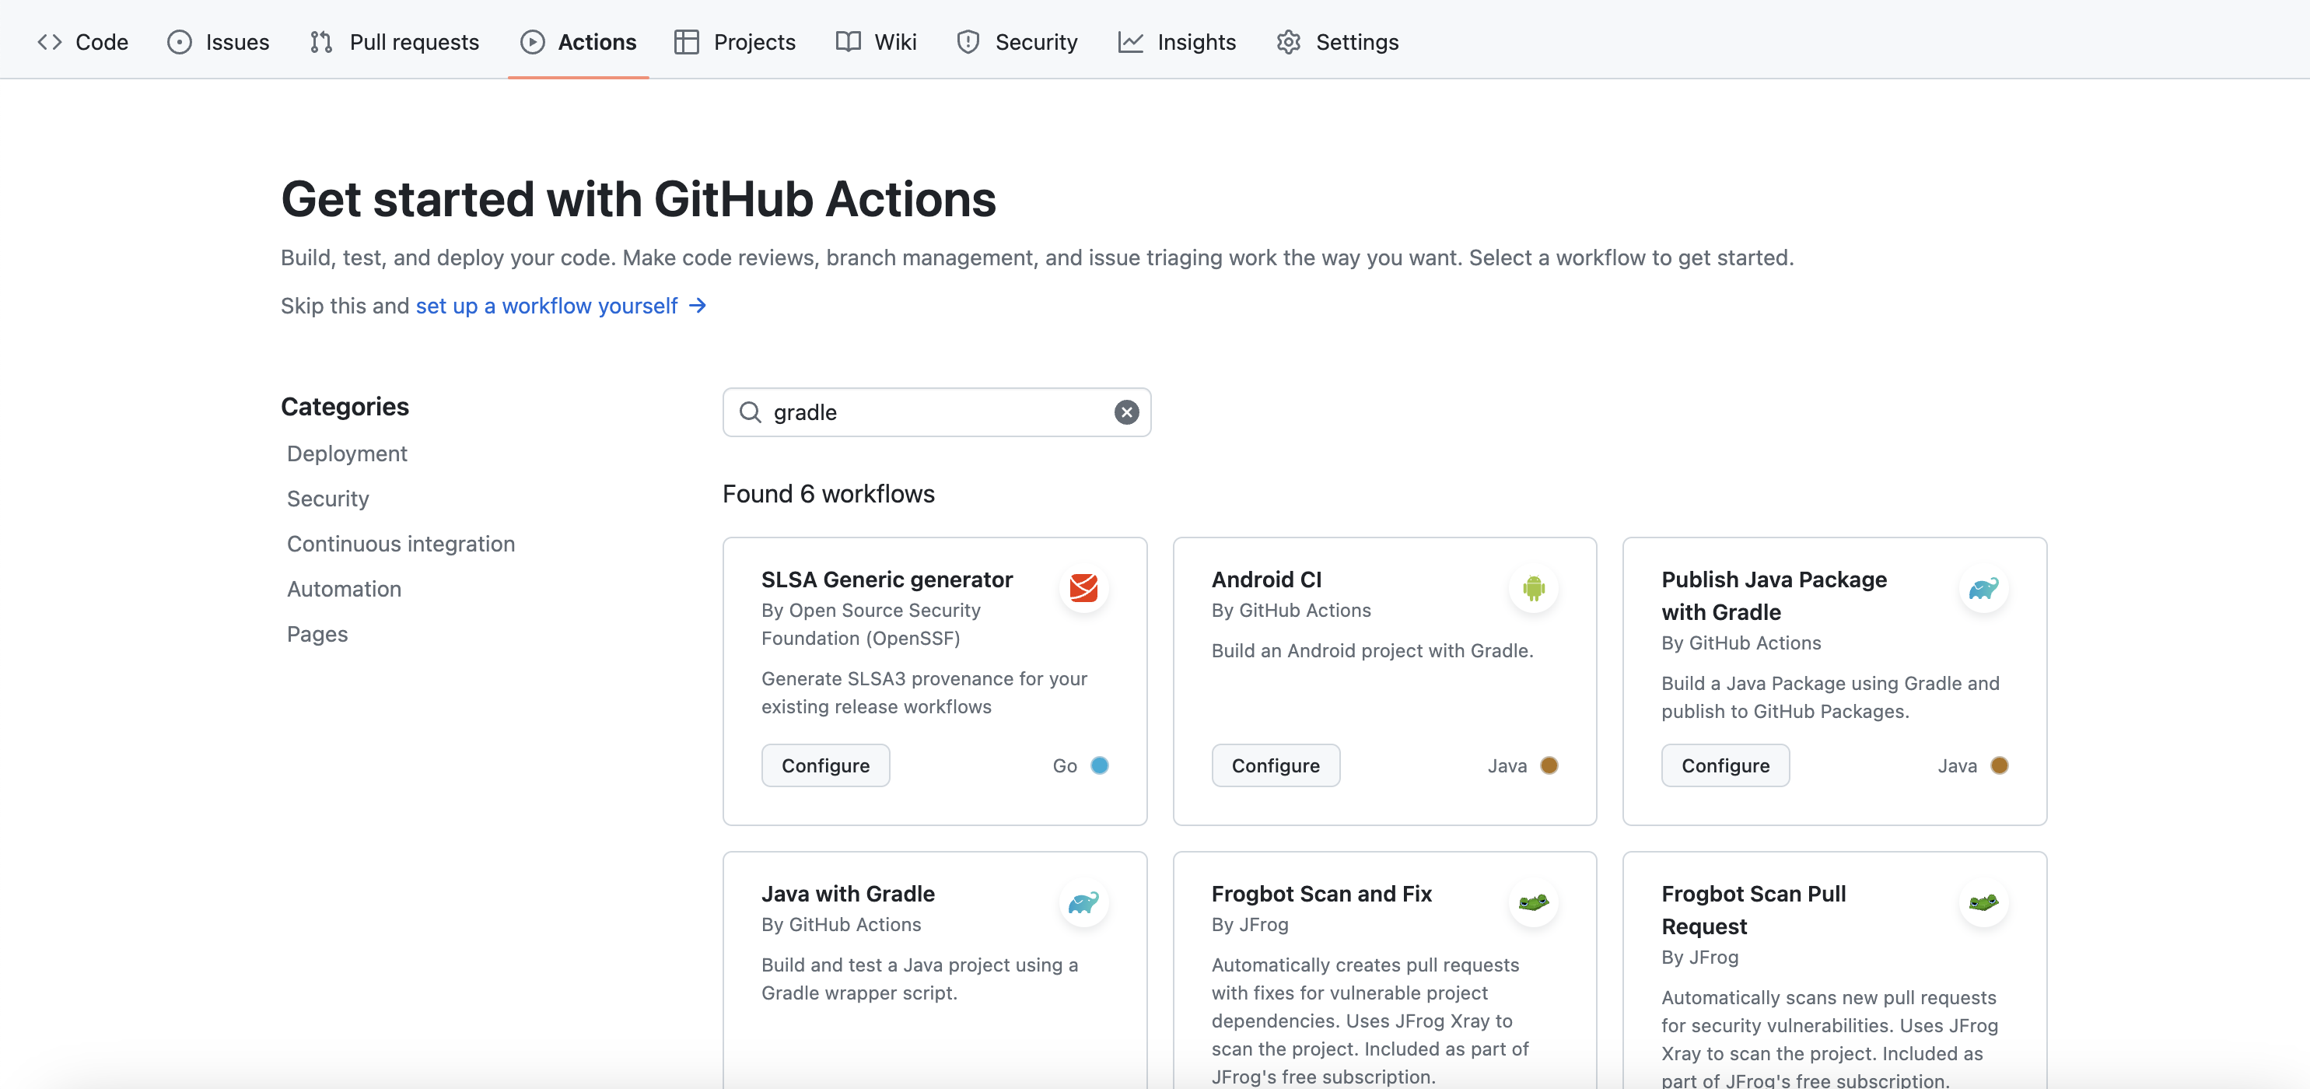Filter by the Deployment category

coord(347,454)
